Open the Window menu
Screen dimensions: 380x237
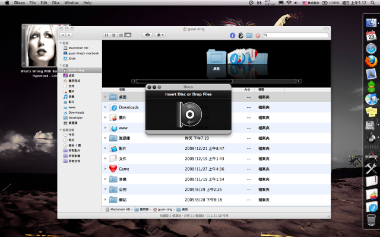coord(71,3)
